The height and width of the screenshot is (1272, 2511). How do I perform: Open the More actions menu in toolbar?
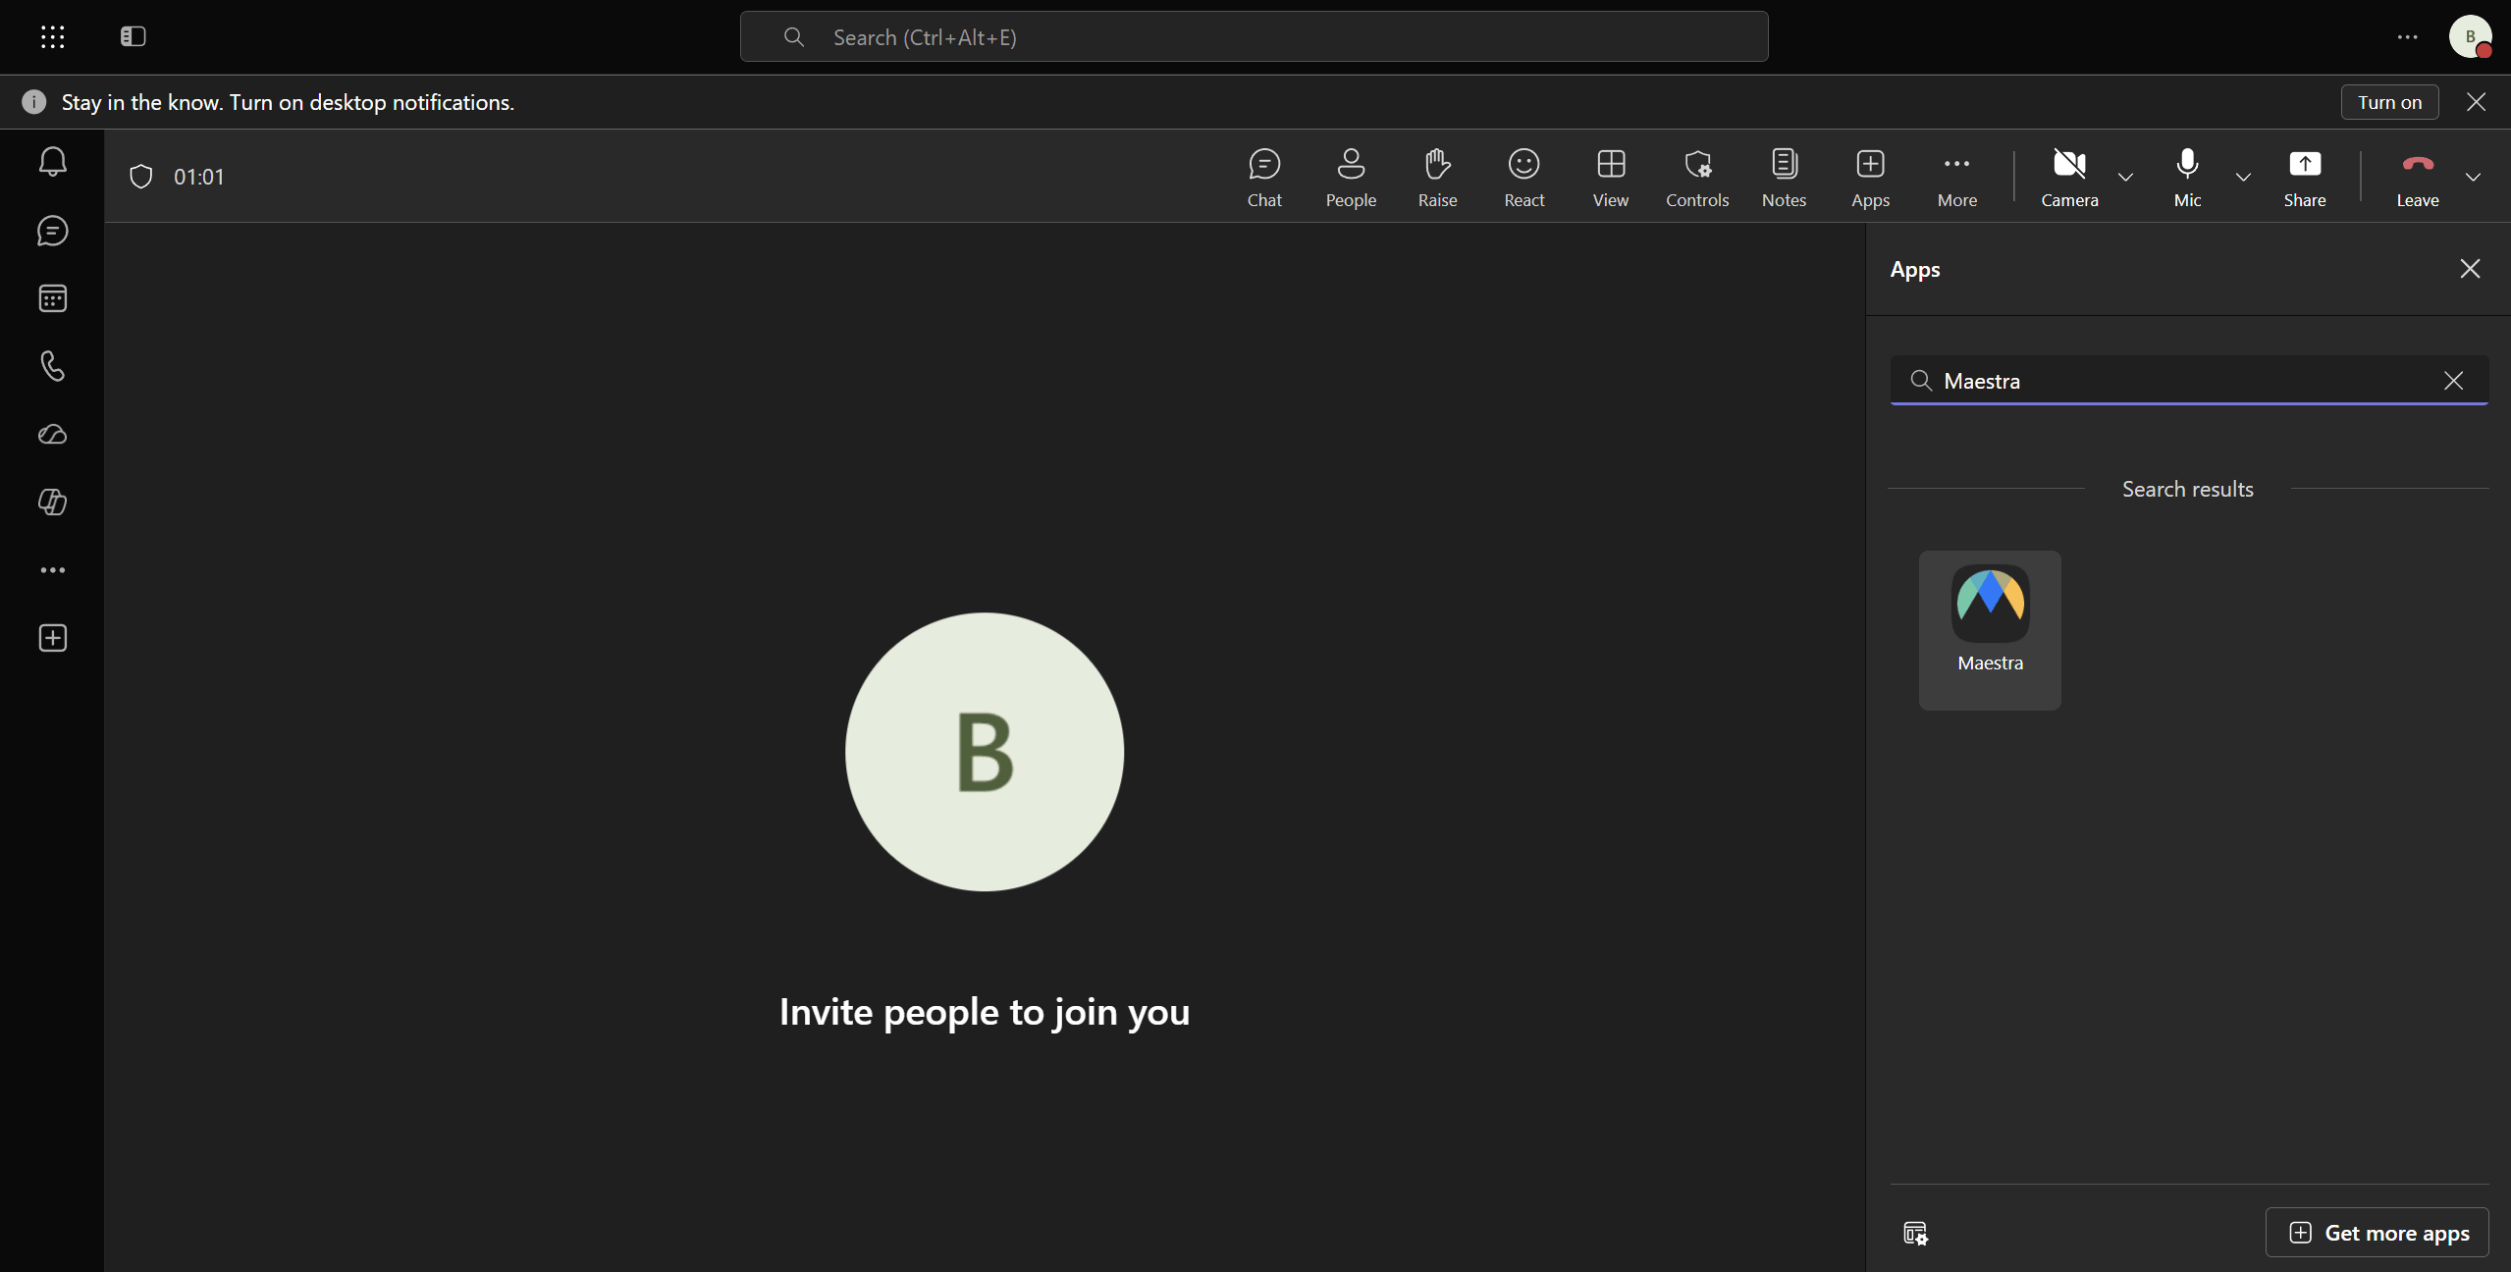(x=1956, y=178)
